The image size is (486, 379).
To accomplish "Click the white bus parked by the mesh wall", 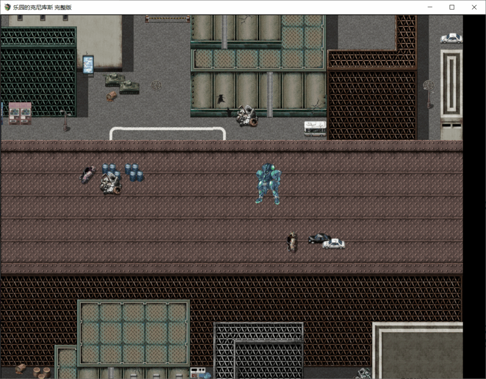I will 315,129.
